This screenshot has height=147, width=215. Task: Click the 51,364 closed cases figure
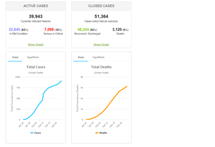tap(101, 16)
